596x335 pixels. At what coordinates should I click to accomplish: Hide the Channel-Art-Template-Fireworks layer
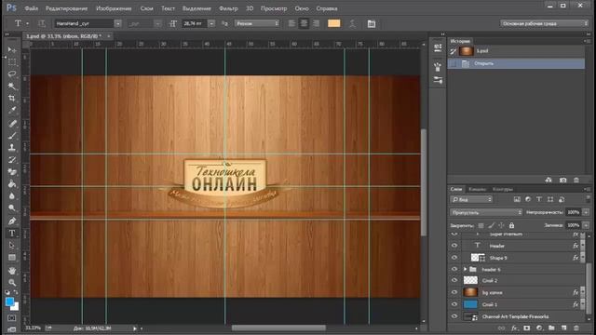(454, 316)
